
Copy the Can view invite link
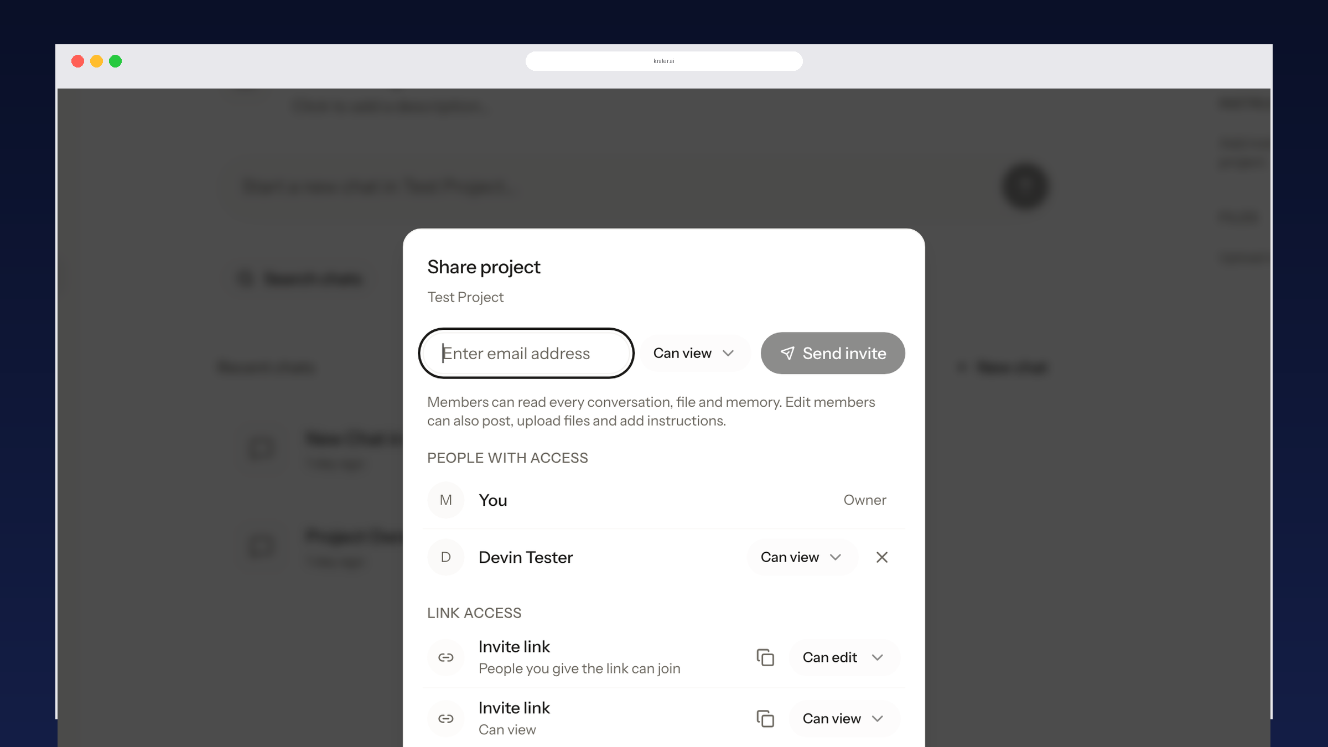click(765, 718)
